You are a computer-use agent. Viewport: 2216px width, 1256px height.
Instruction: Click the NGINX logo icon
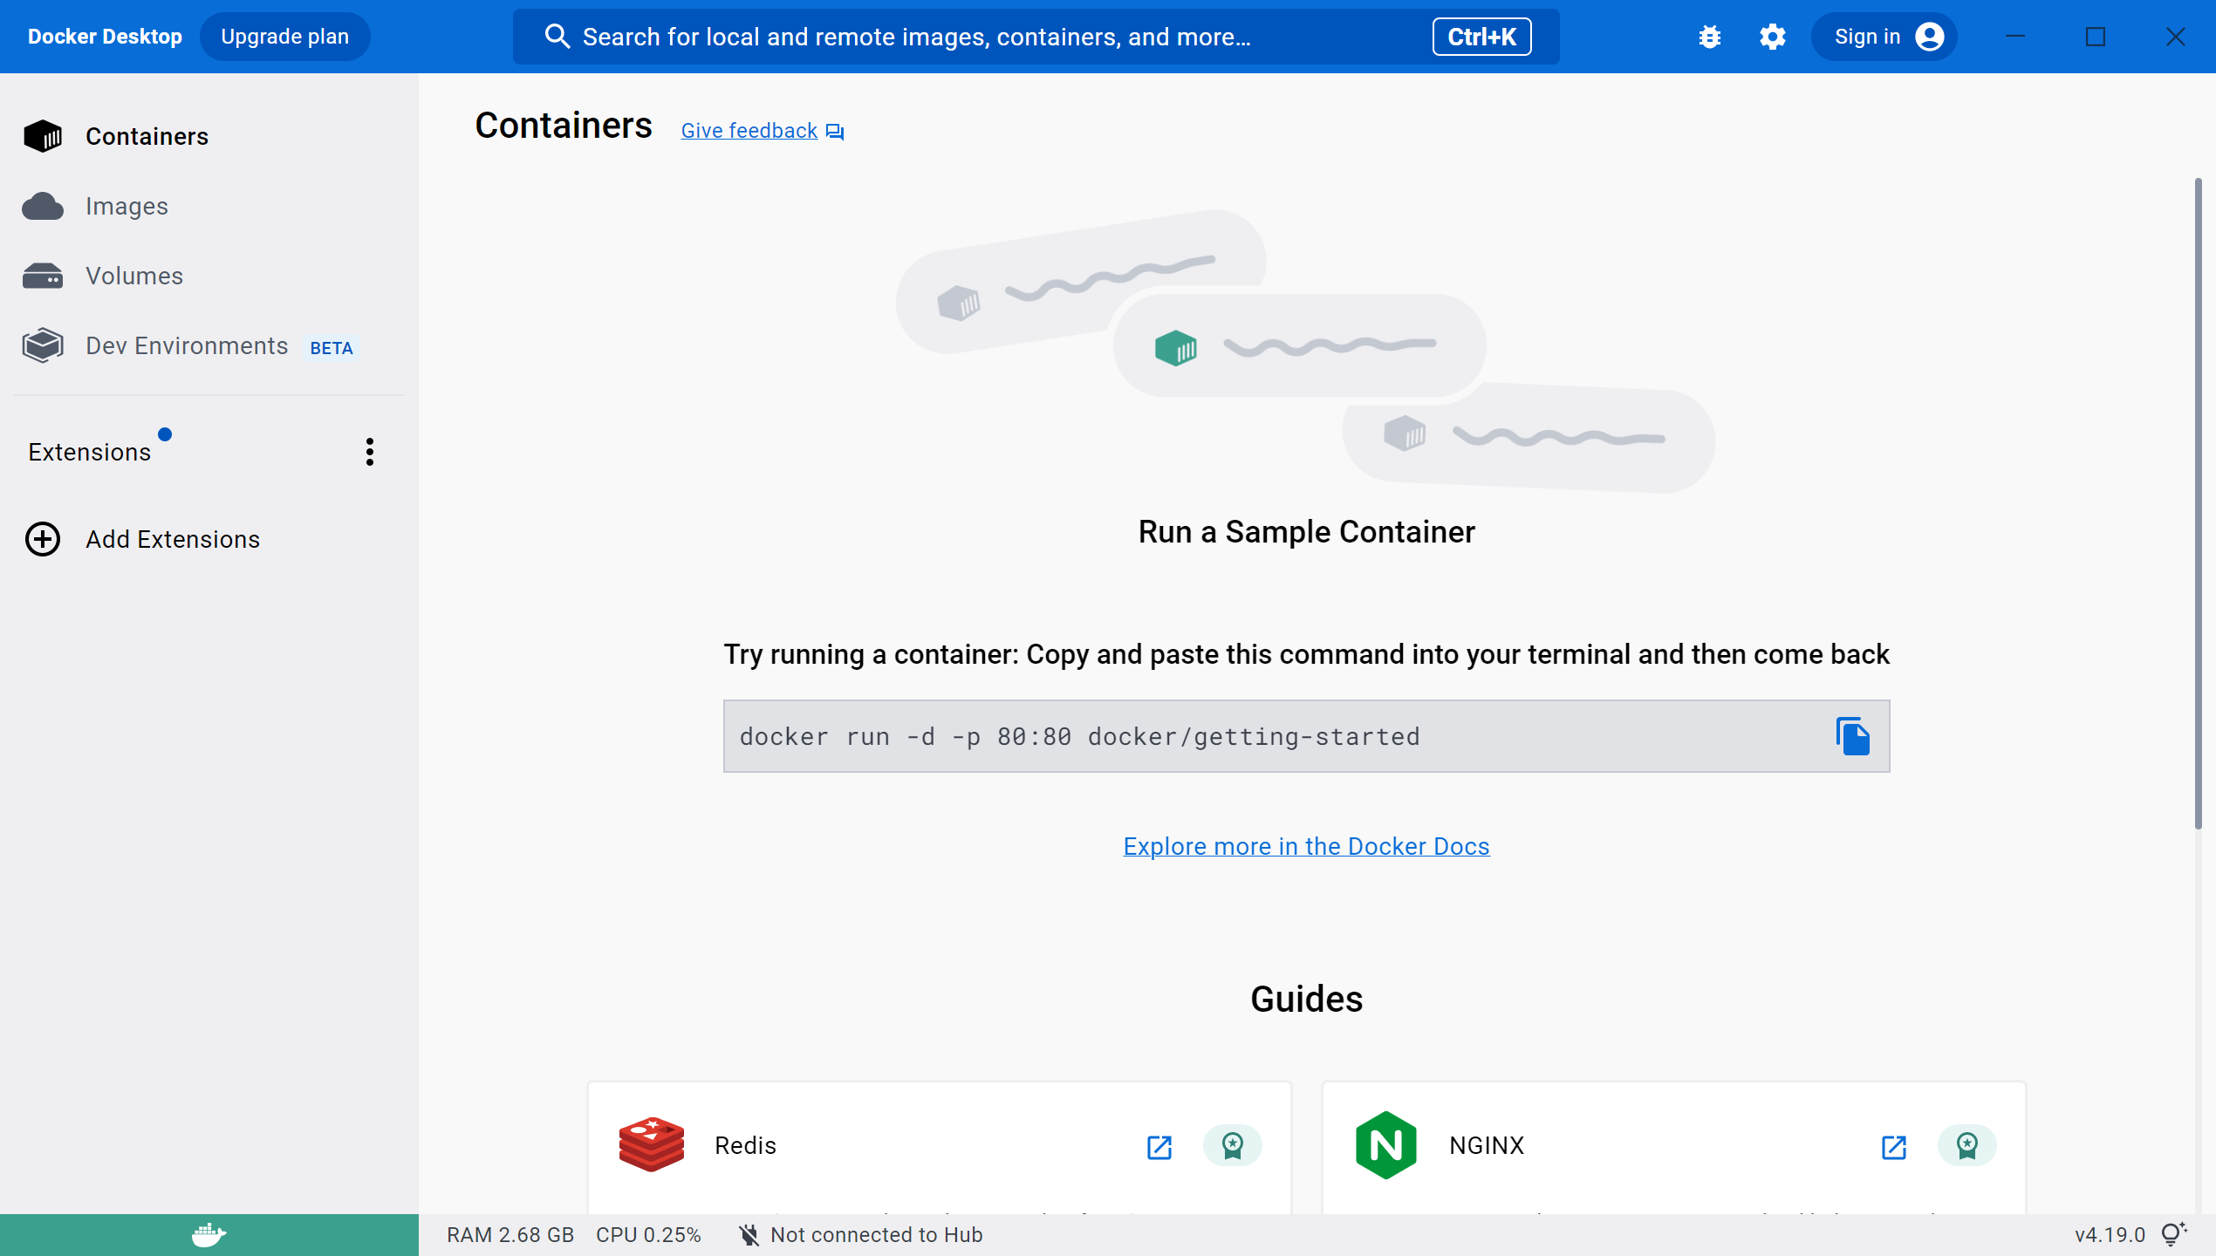pos(1385,1144)
